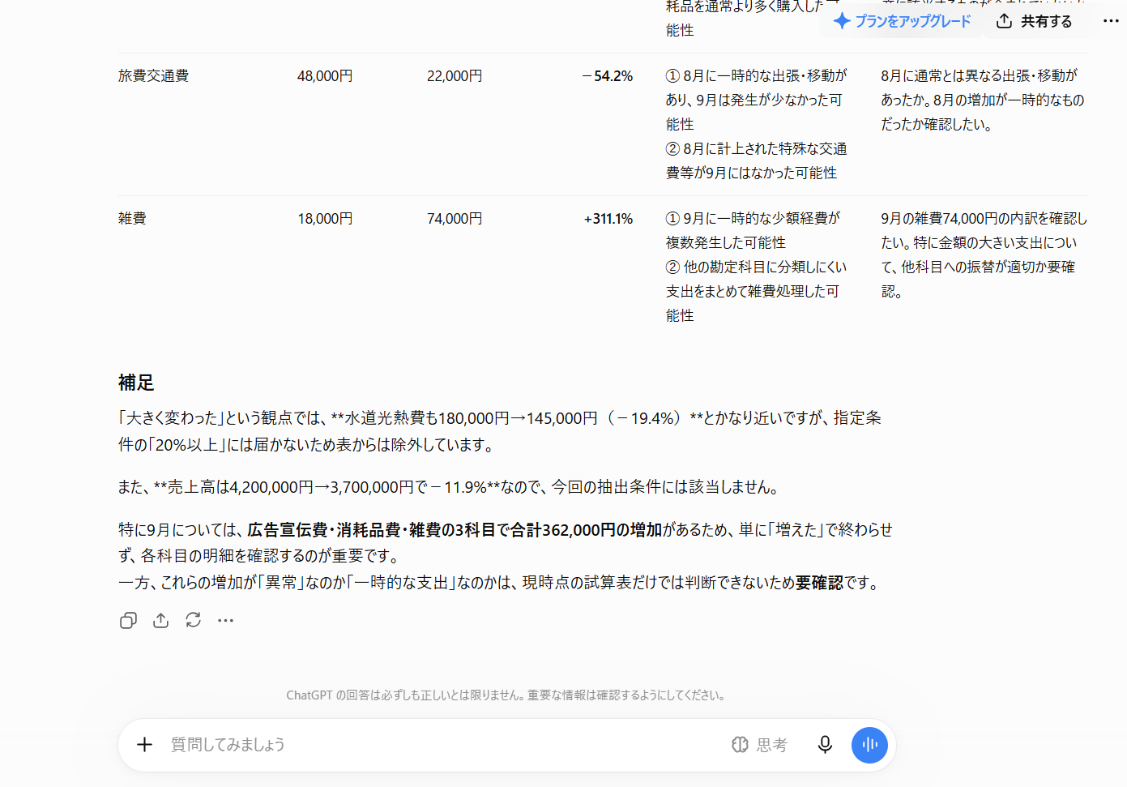Copy the response with the copy icon
Image resolution: width=1127 pixels, height=787 pixels.
[x=128, y=621]
